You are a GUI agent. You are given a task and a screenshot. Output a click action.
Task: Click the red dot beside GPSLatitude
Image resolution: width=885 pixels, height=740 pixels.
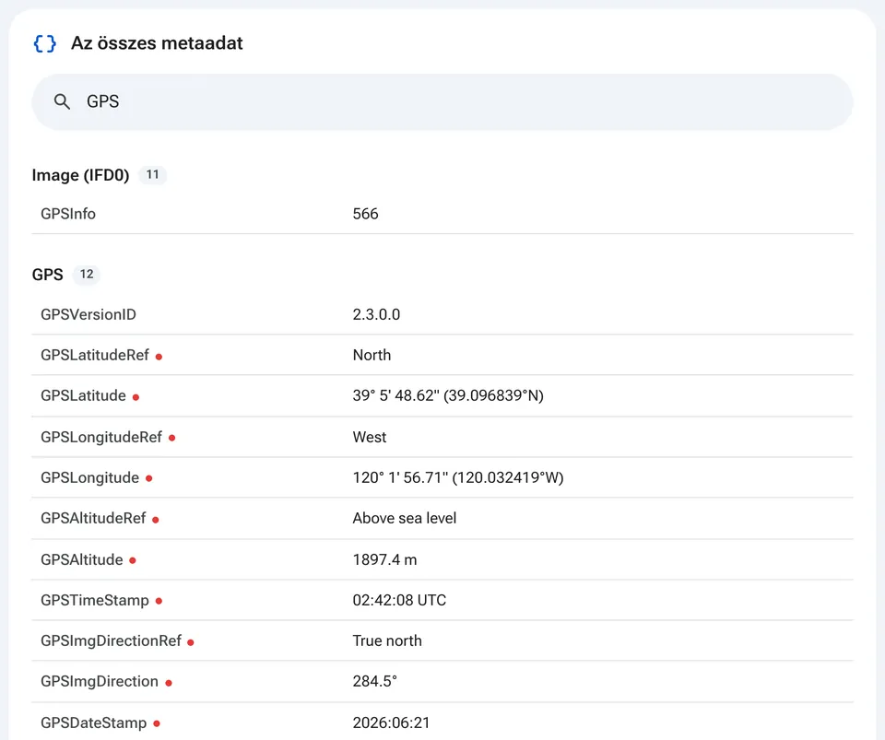(x=136, y=397)
